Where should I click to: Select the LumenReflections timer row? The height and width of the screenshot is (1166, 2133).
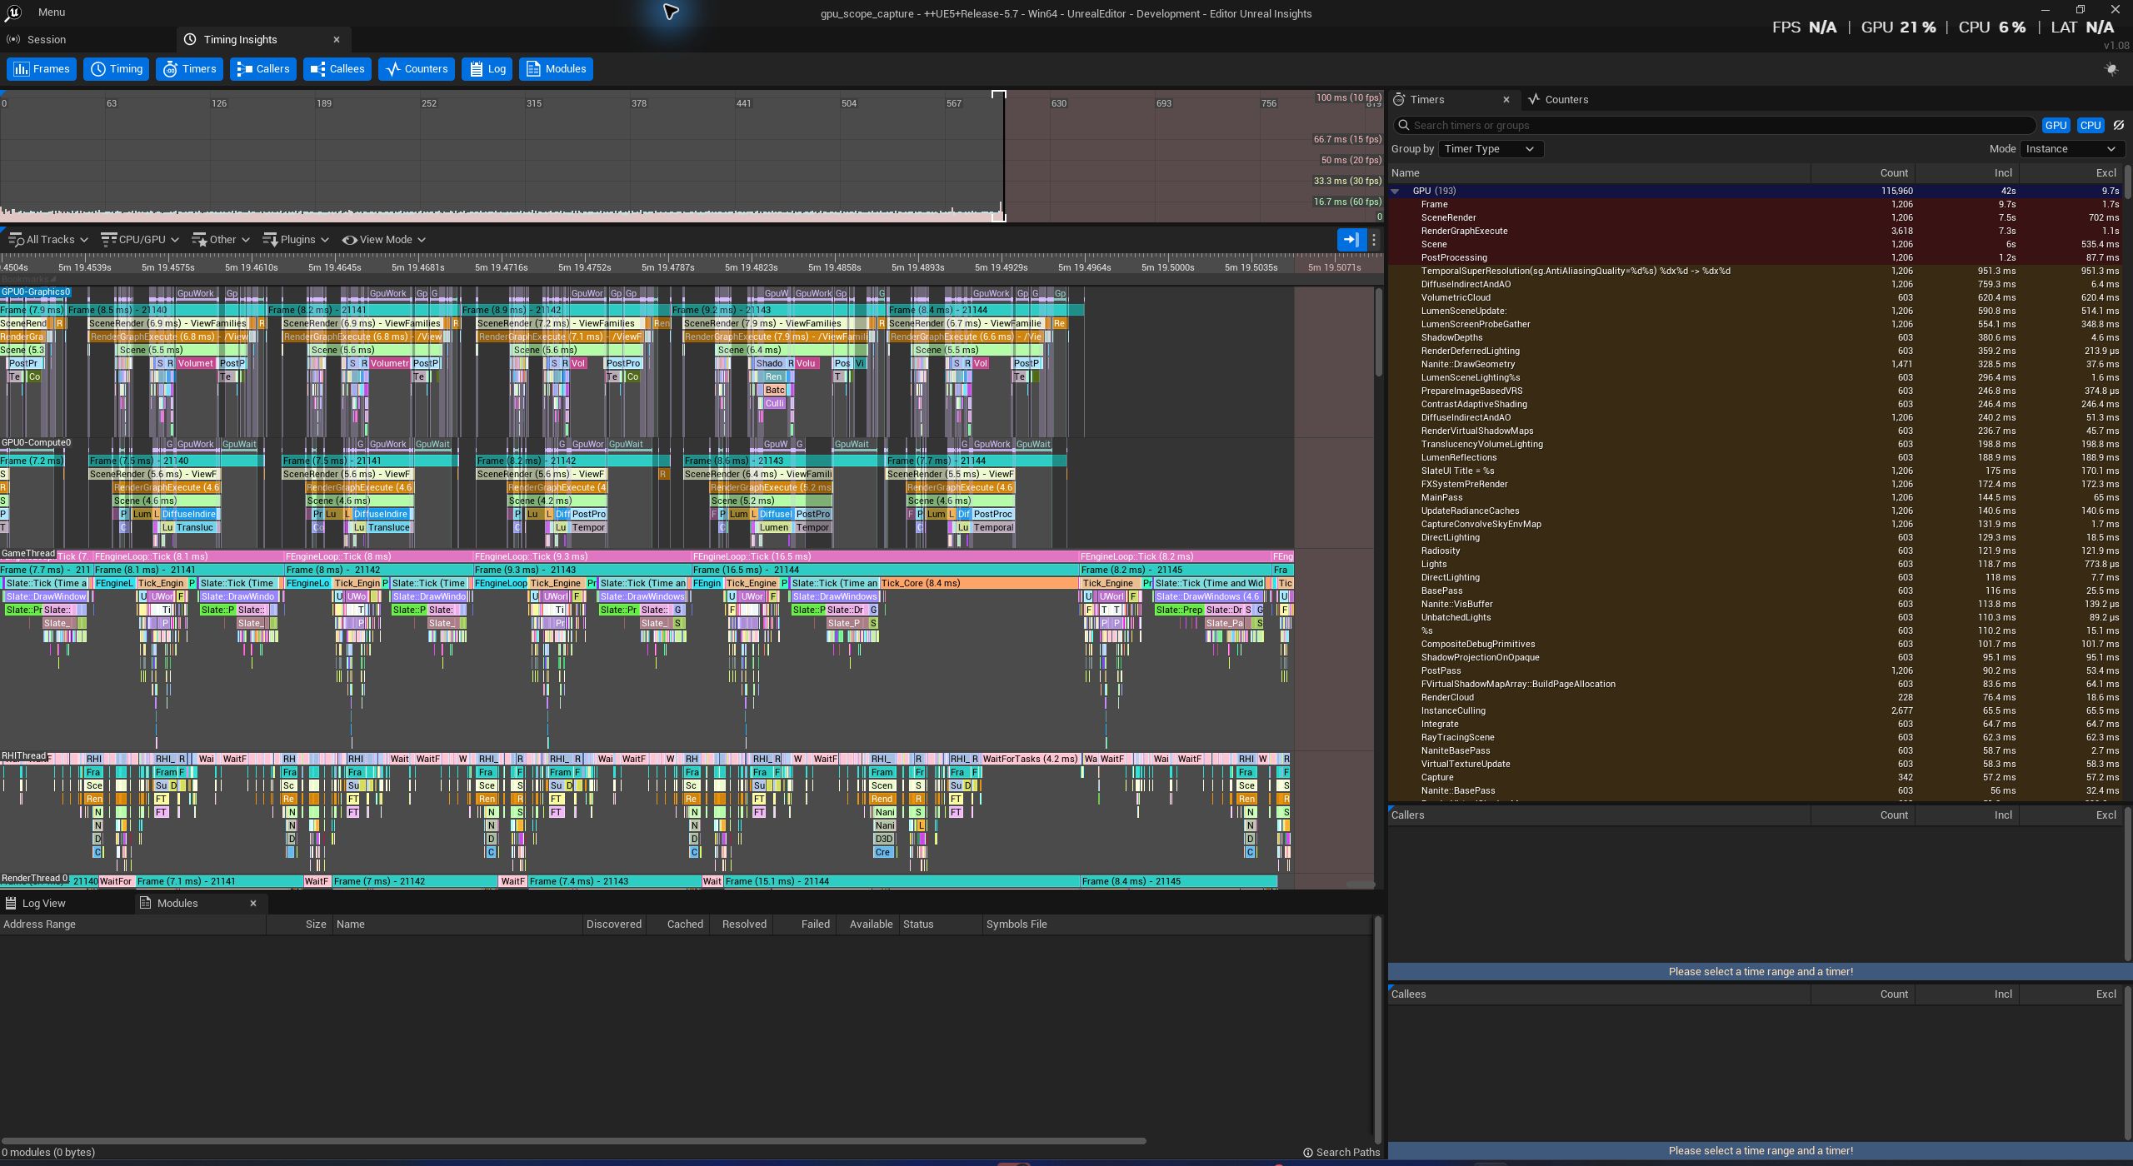(x=1756, y=457)
